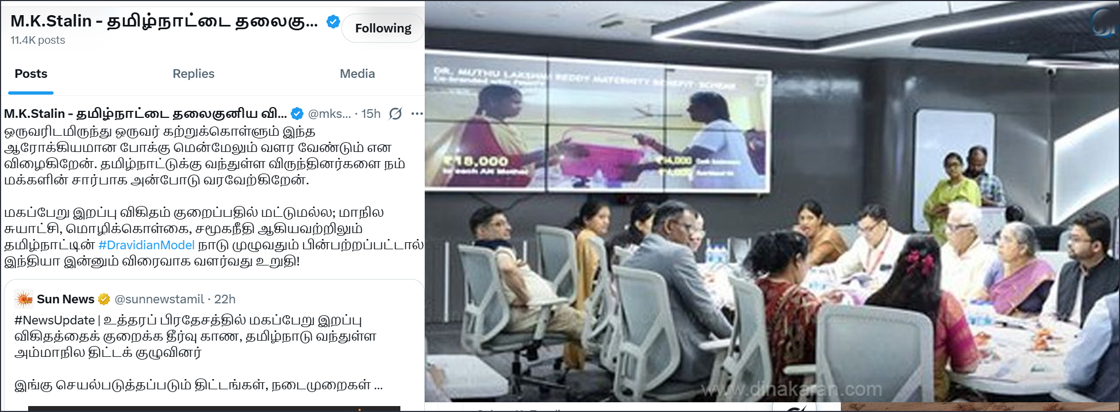Open the 22h quoted post timestamp

pos(225,299)
